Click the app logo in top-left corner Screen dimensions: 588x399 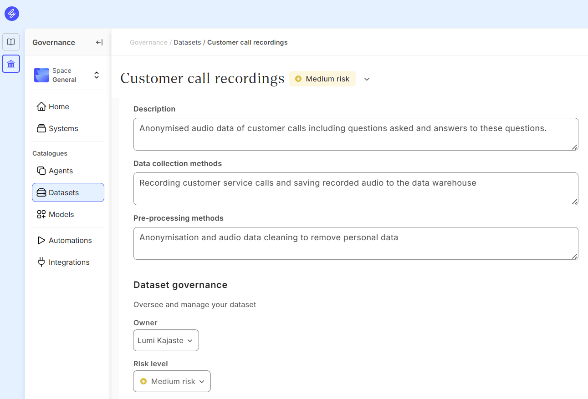click(12, 14)
